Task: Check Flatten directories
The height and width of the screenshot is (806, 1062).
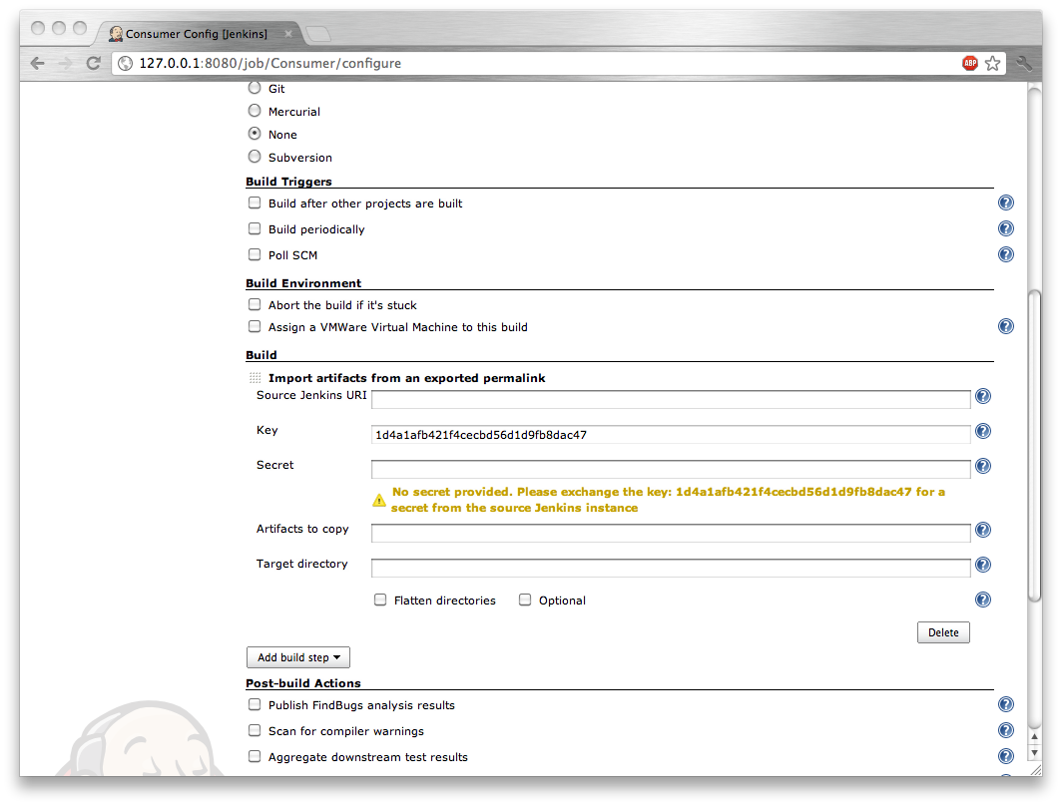Action: tap(380, 600)
